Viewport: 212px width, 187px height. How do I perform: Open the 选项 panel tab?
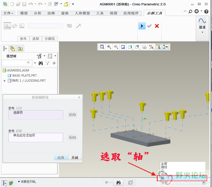36,39
